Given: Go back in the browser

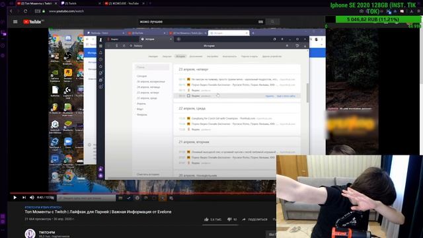Looking at the screenshot, I should (x=11, y=11).
